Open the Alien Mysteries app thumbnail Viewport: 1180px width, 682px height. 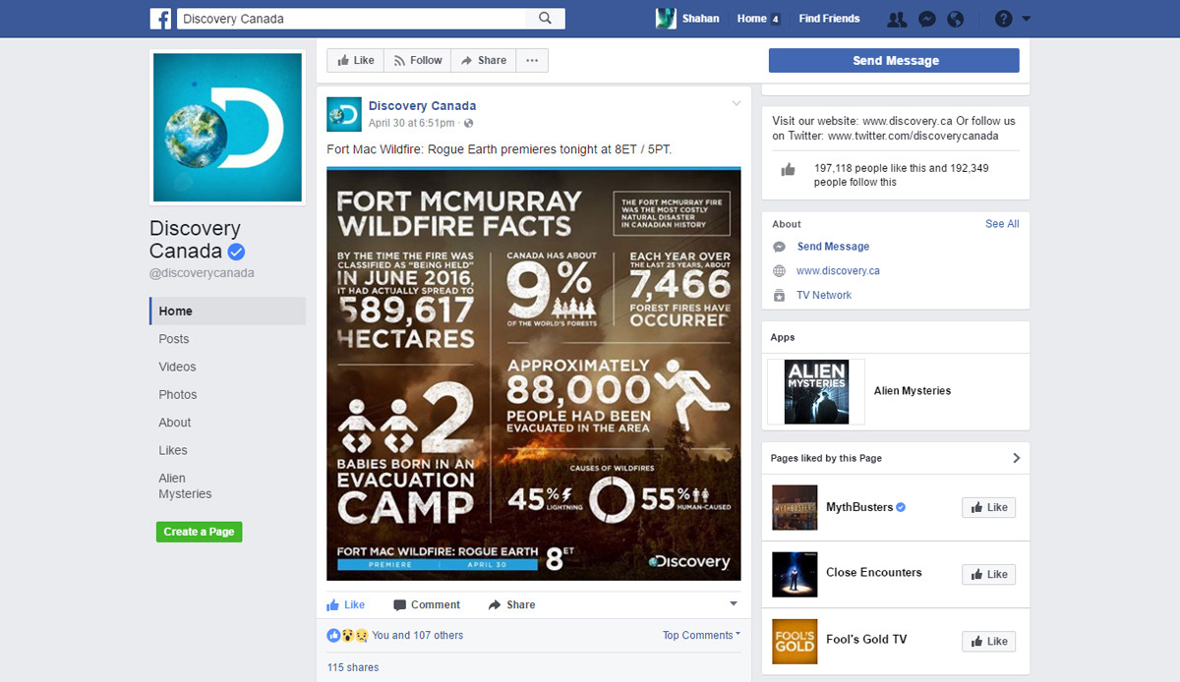click(816, 391)
